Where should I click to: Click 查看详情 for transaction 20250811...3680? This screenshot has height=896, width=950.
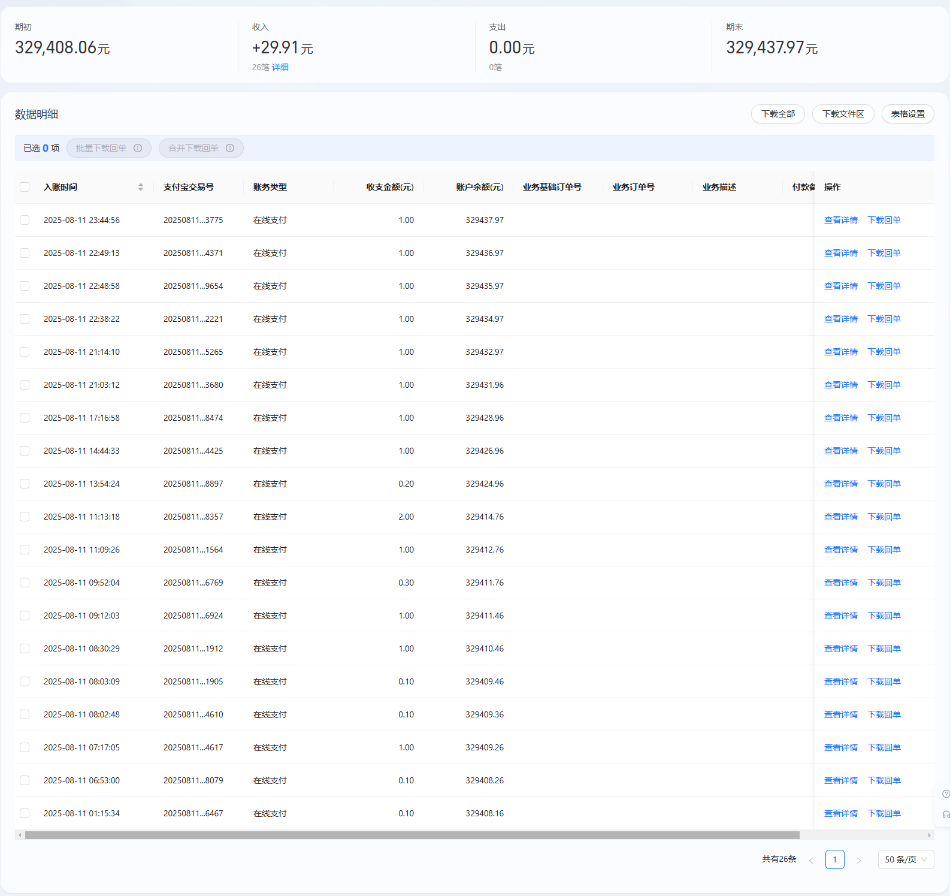pyautogui.click(x=841, y=385)
